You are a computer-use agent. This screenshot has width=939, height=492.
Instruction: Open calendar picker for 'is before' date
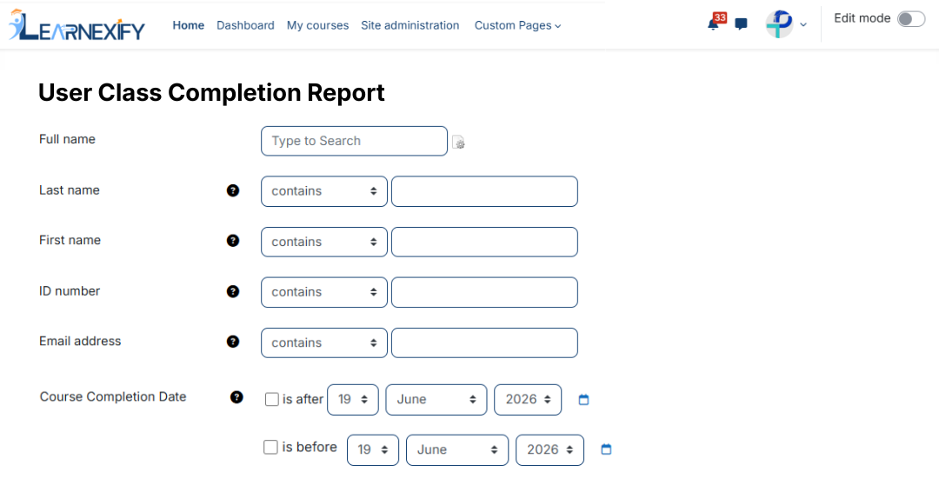tap(606, 449)
